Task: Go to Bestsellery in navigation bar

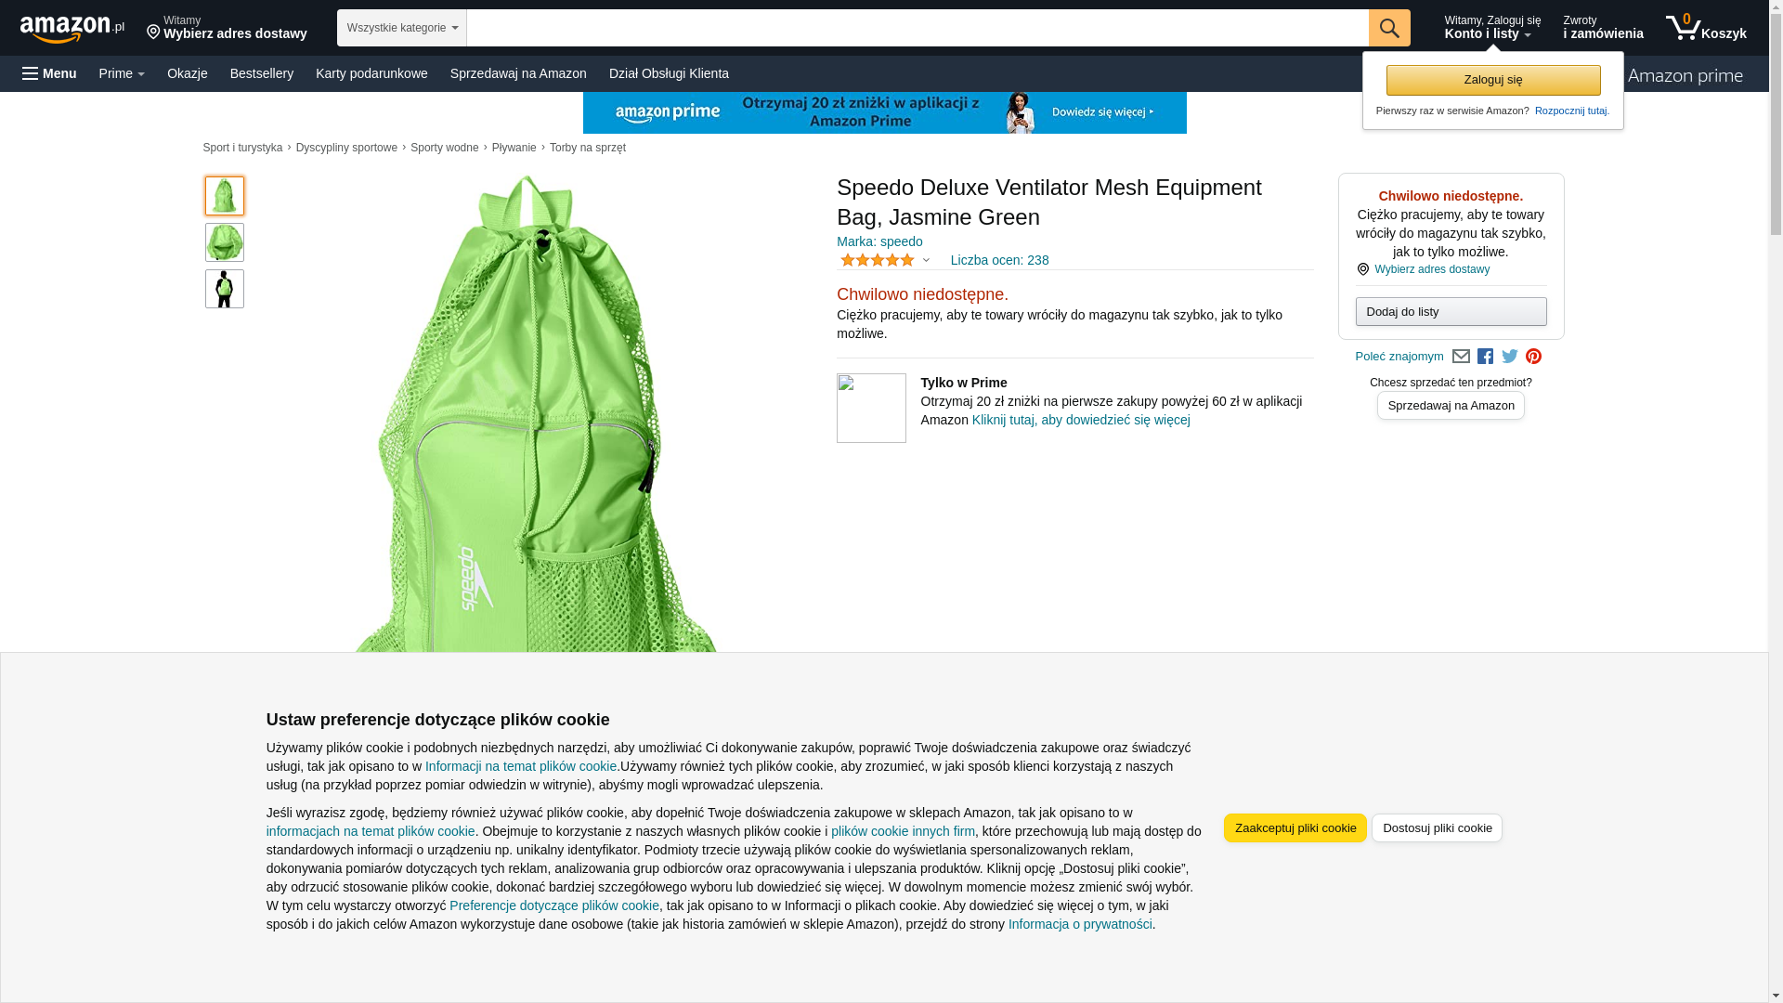Action: click(262, 73)
